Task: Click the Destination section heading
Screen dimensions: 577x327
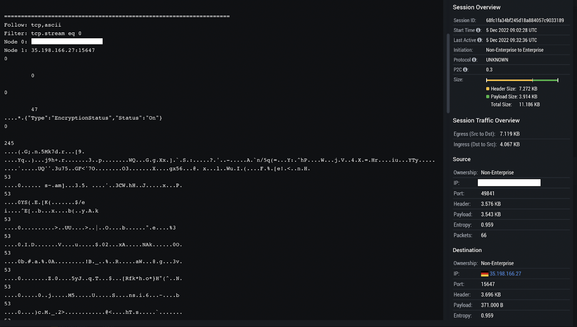Action: pyautogui.click(x=467, y=250)
